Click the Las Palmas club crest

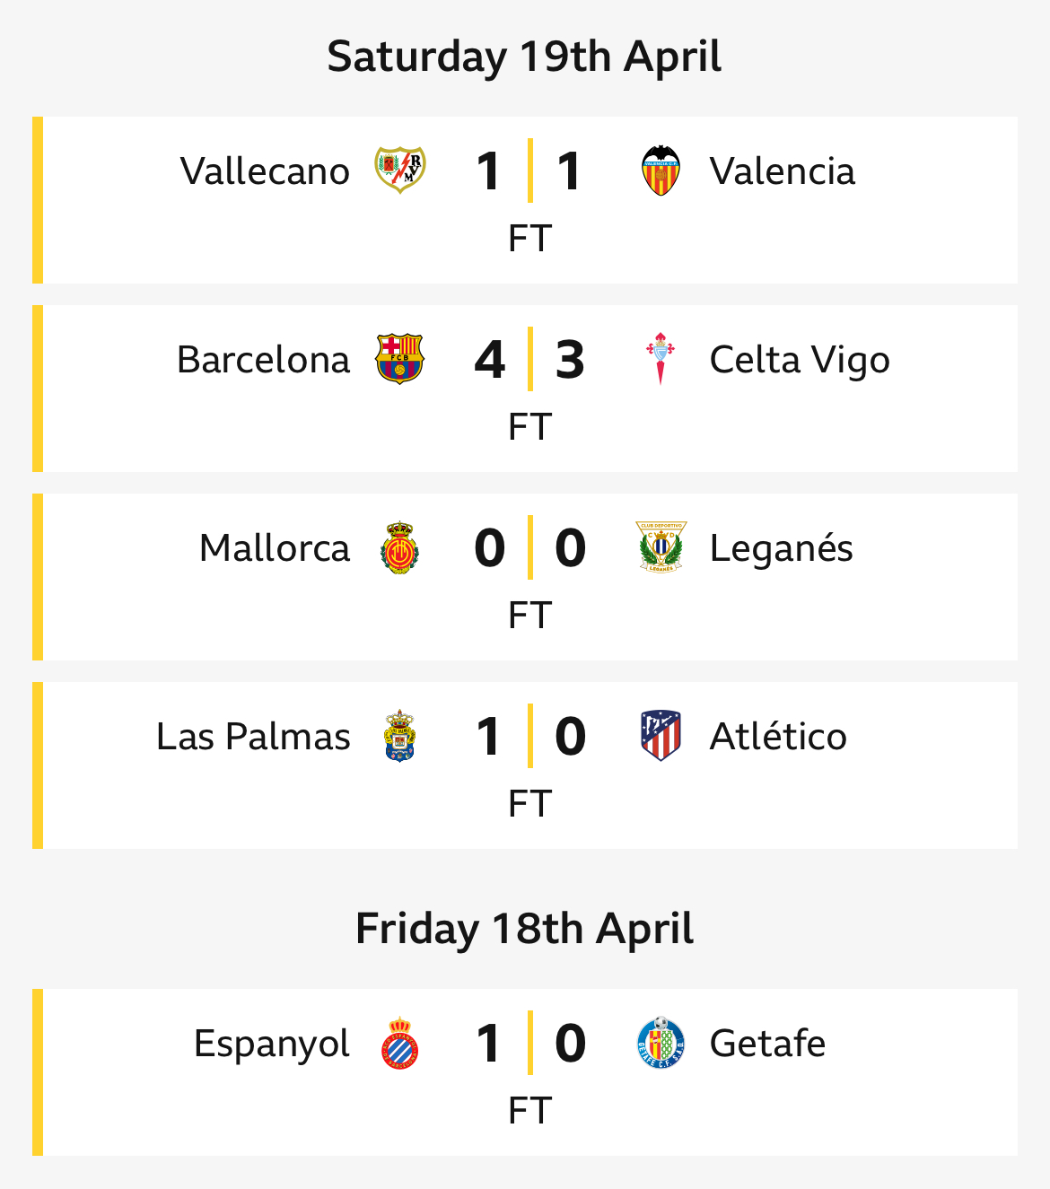[399, 736]
